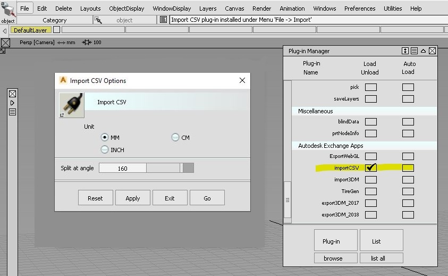
Task: Click the layer bar left arrow
Action: 5,30
